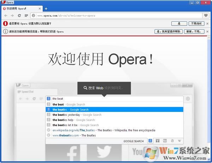
Task: Dismiss the usage statistics notification bar
Action: pos(207,31)
